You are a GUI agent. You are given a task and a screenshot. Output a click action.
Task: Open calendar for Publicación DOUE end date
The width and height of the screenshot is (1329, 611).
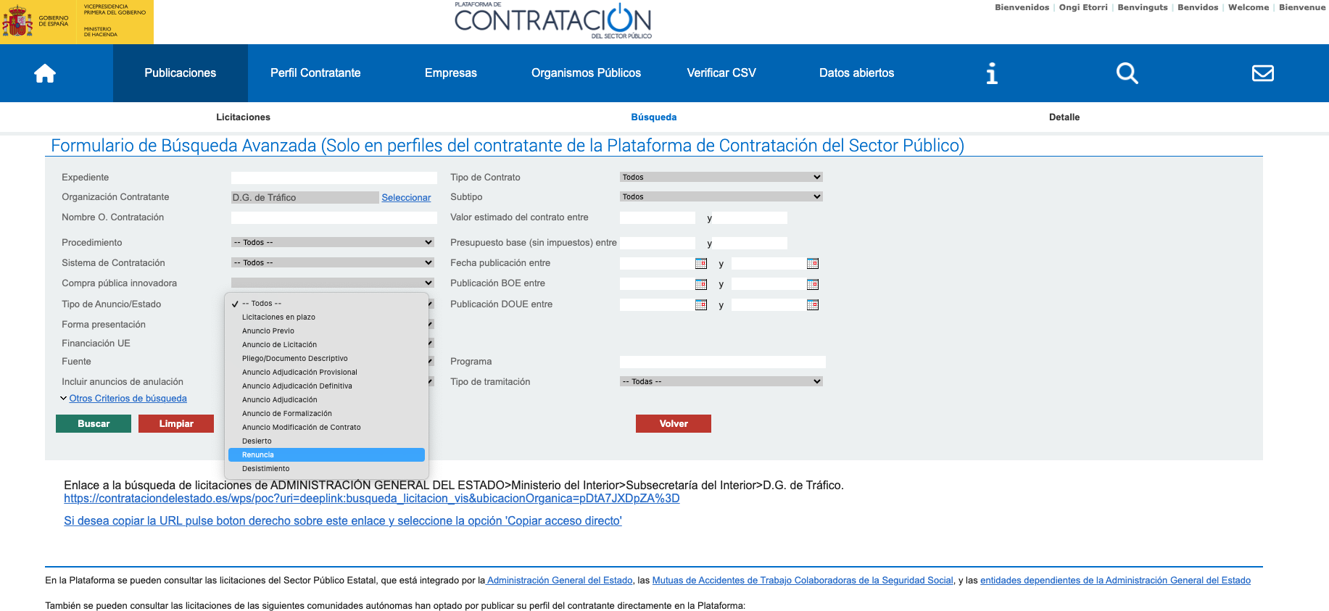(813, 305)
